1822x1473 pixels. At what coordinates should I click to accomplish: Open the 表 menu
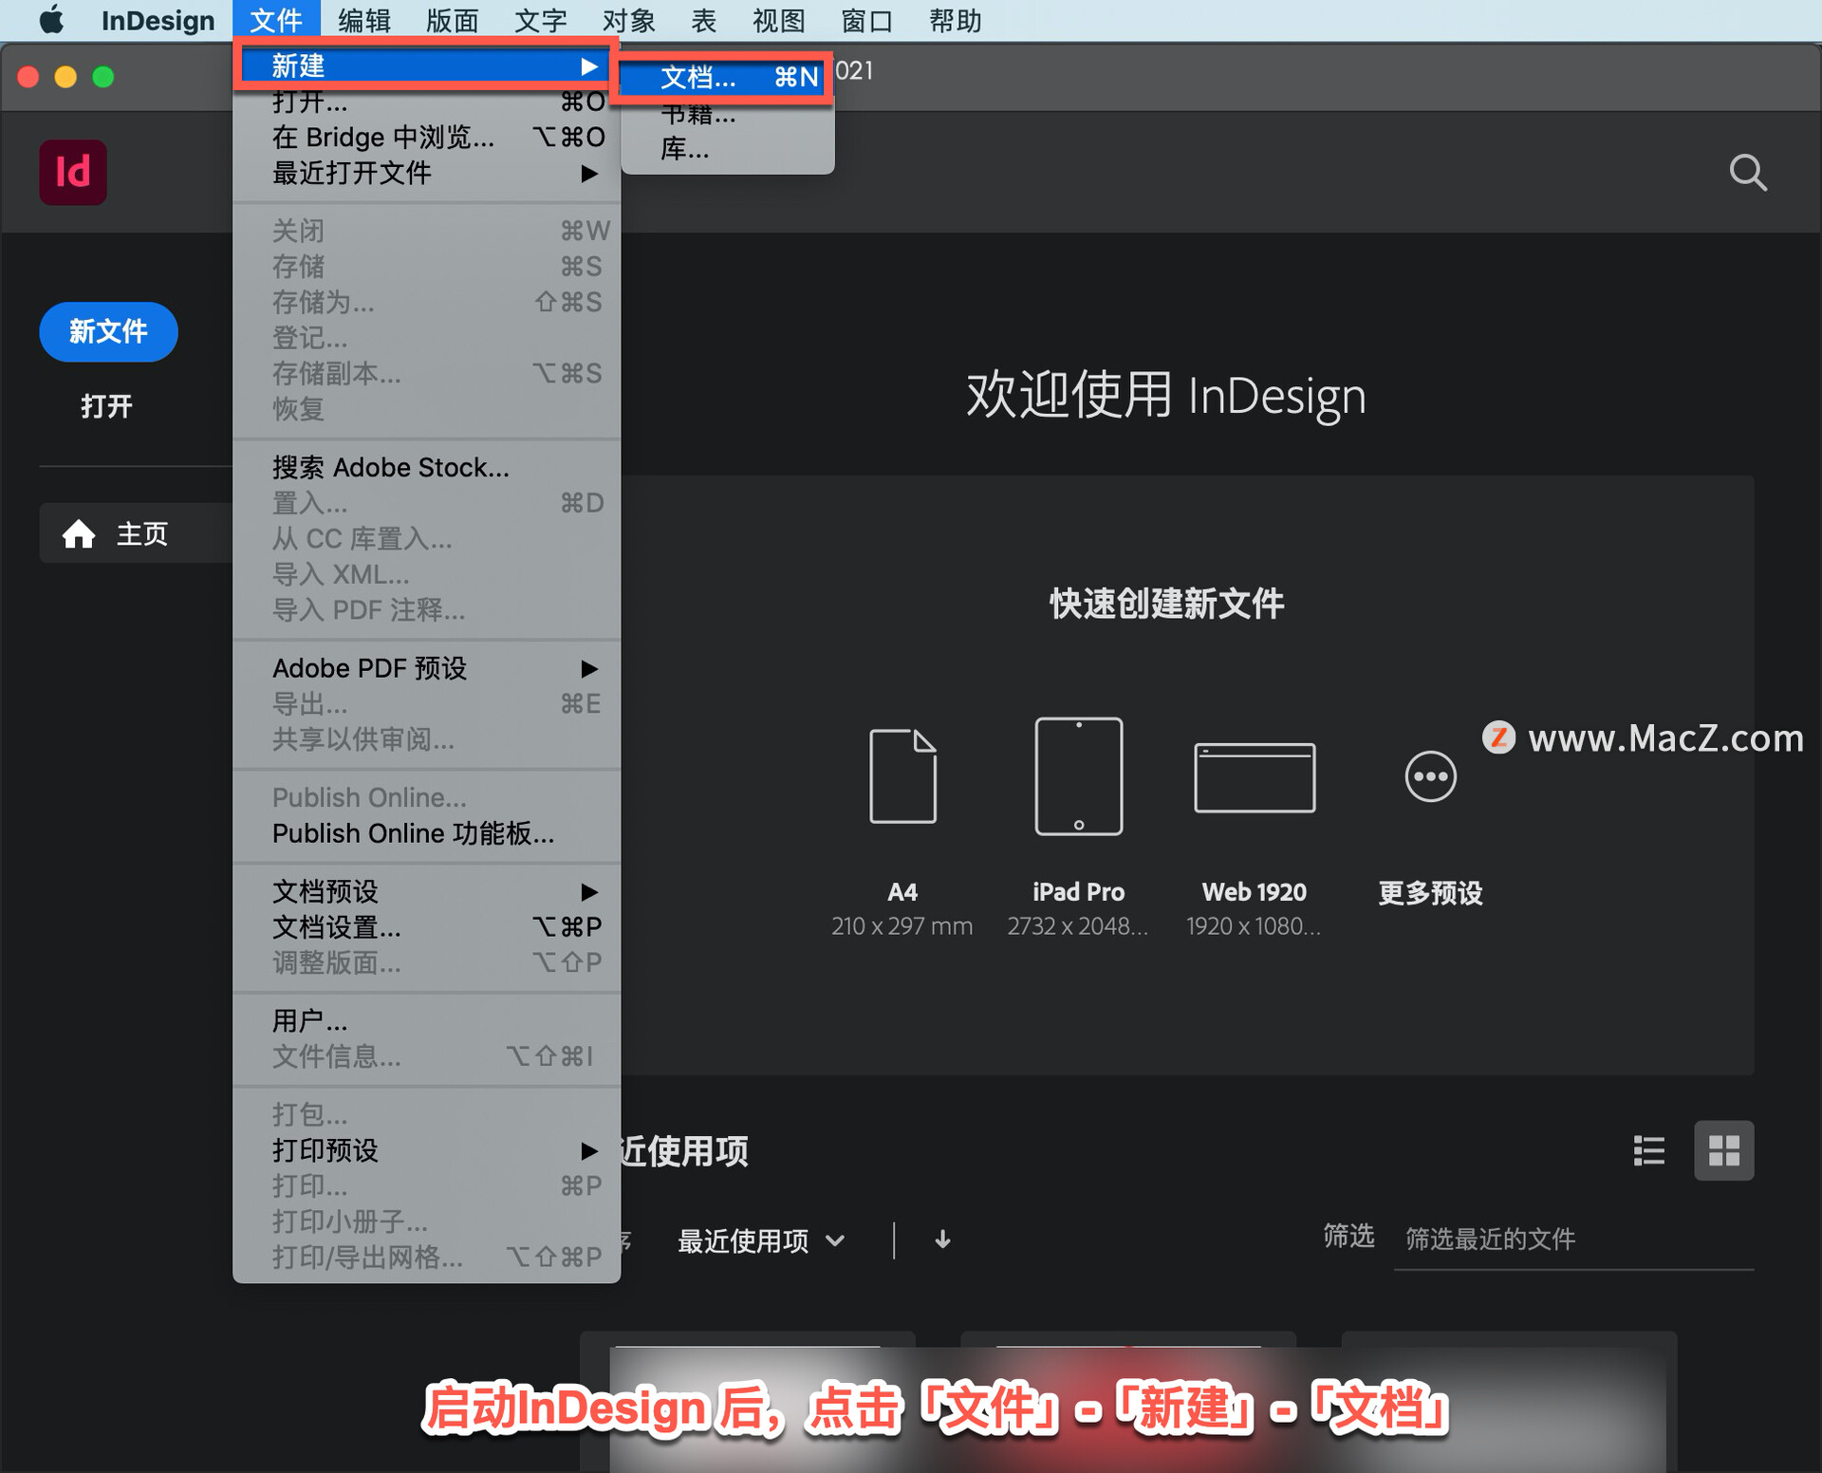703,20
